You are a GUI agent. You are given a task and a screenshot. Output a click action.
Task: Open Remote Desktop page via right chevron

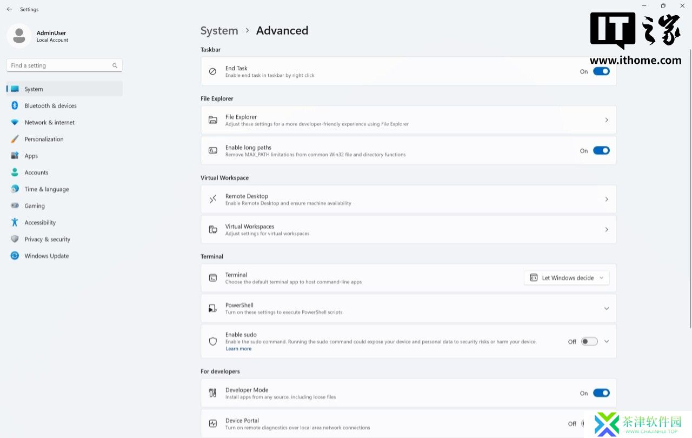click(607, 199)
